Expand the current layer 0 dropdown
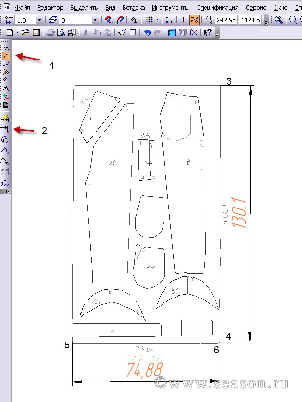 coord(96,20)
